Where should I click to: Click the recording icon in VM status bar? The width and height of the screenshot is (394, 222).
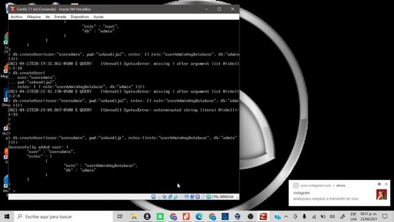pos(192,197)
